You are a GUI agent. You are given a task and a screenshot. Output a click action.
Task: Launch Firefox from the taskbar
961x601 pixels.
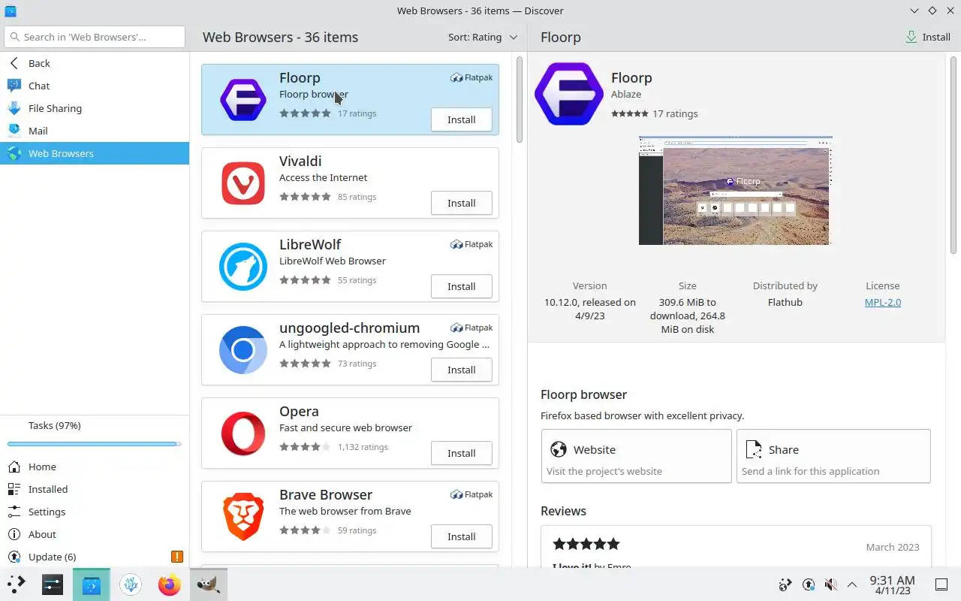170,584
